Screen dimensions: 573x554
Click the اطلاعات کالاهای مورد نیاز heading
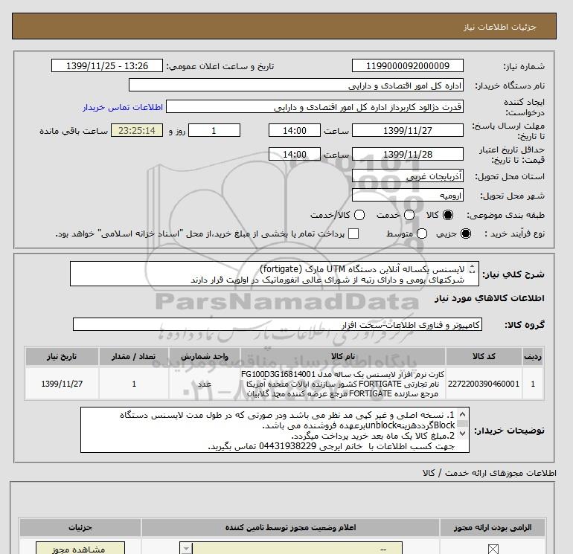click(490, 298)
